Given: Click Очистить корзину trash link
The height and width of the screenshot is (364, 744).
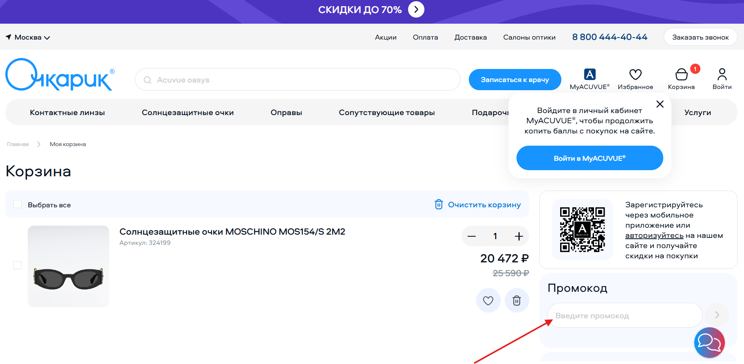Looking at the screenshot, I should 477,204.
